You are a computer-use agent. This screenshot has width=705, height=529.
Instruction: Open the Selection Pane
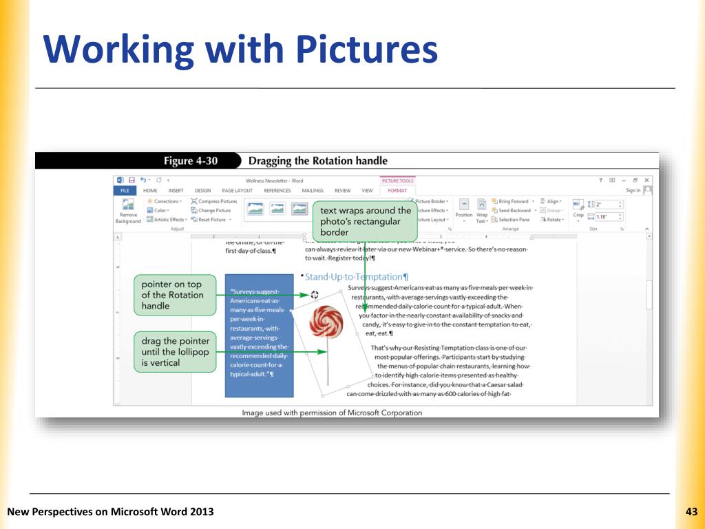(511, 220)
